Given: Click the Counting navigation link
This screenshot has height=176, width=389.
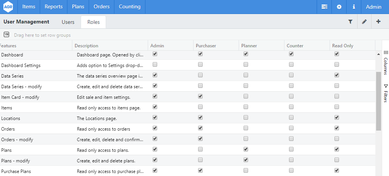Looking at the screenshot, I should click(130, 7).
